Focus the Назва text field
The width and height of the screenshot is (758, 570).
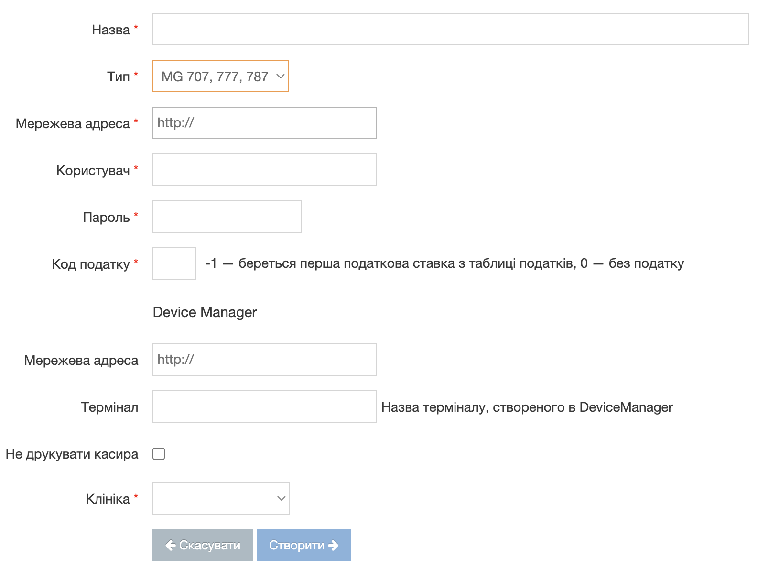(450, 29)
